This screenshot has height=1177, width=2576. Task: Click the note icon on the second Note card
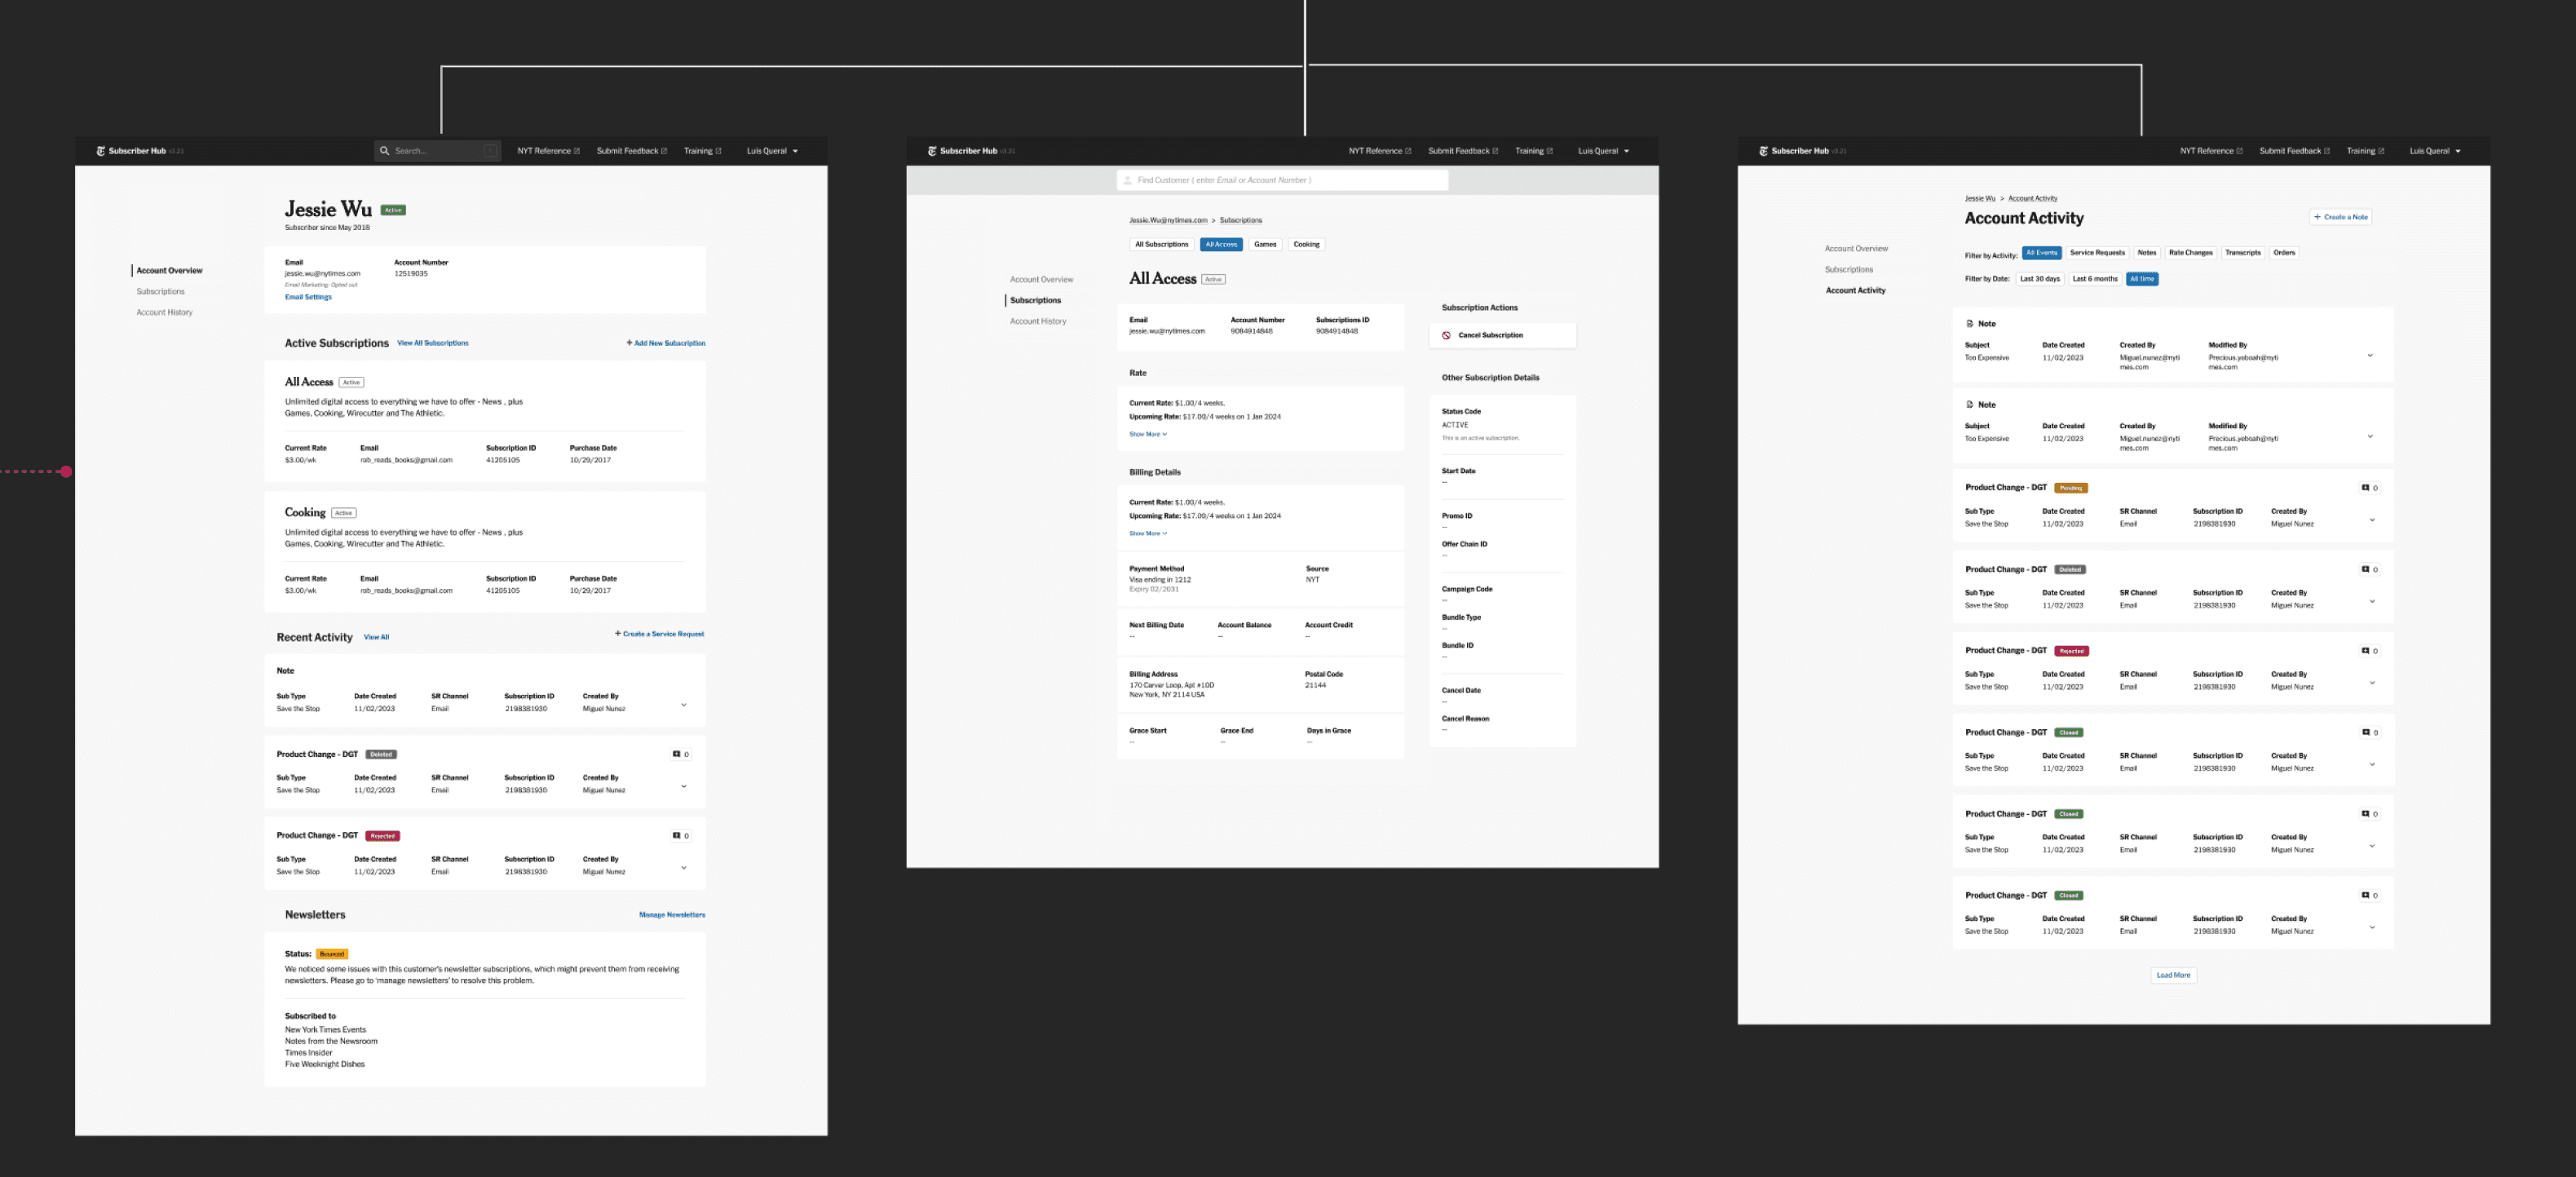tap(1969, 405)
